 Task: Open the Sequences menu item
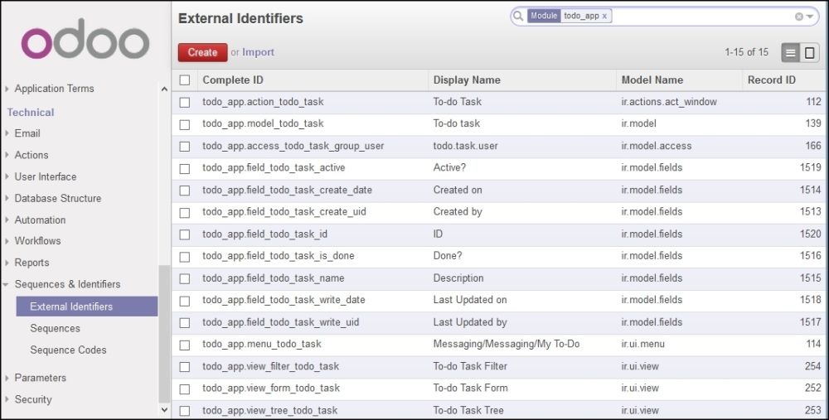[55, 328]
